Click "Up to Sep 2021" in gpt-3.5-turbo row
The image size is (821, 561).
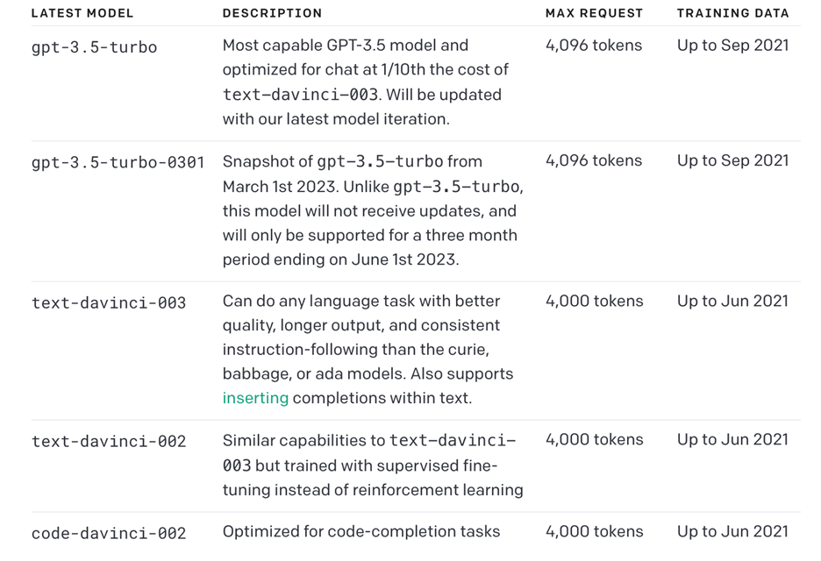tap(732, 46)
